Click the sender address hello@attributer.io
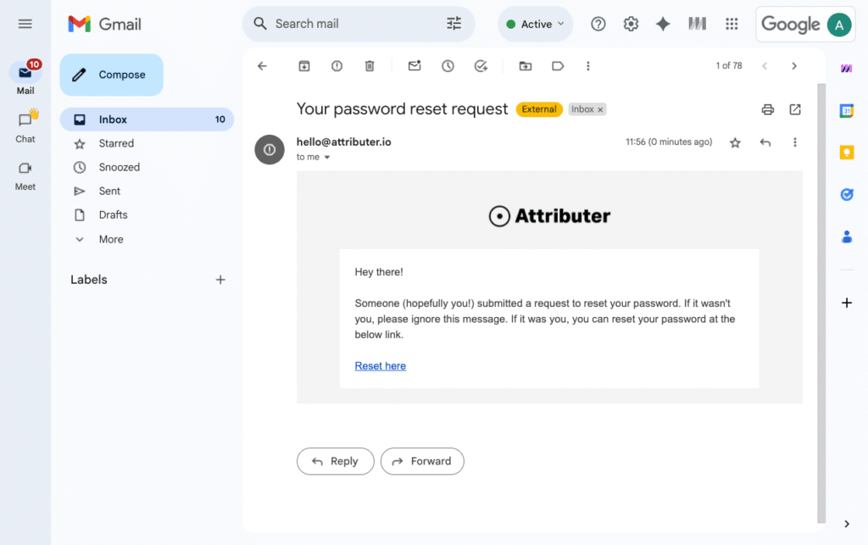Viewport: 868px width, 545px height. coord(344,142)
